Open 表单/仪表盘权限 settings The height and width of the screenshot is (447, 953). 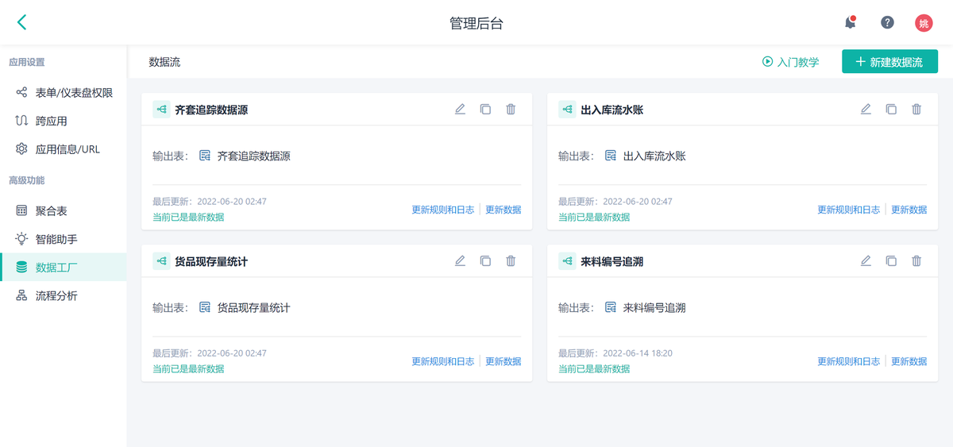point(73,93)
